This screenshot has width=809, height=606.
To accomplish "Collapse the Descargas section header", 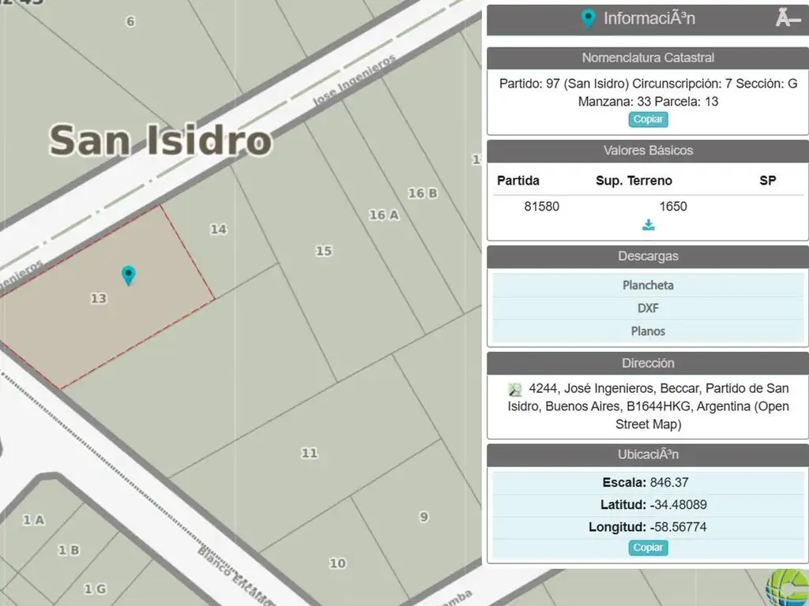I will click(x=648, y=256).
